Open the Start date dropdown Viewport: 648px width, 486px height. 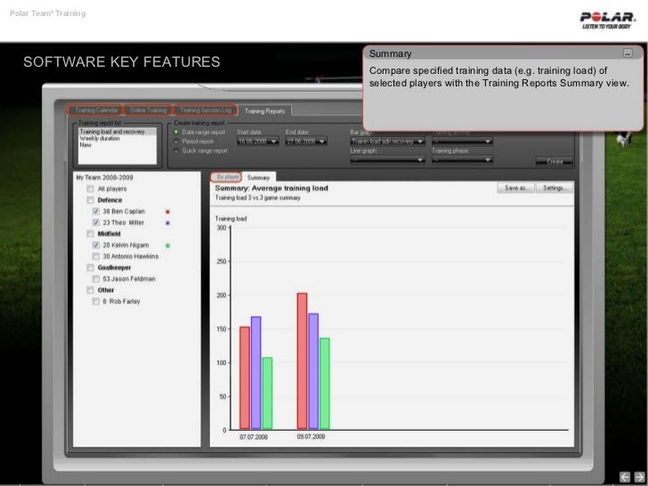click(x=258, y=142)
